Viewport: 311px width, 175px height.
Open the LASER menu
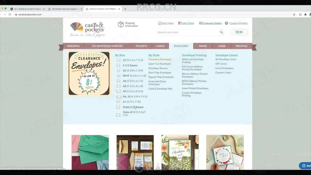[x=222, y=46]
